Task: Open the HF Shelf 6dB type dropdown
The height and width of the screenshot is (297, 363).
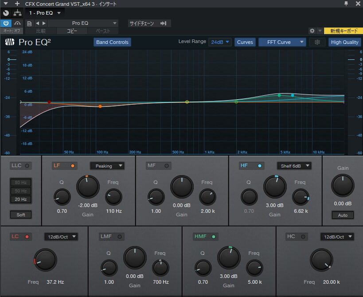Action: (294, 166)
